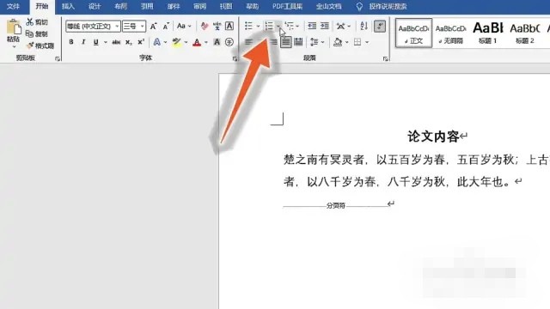Expand the paste options arrow under 粘贴

[x=14, y=46]
